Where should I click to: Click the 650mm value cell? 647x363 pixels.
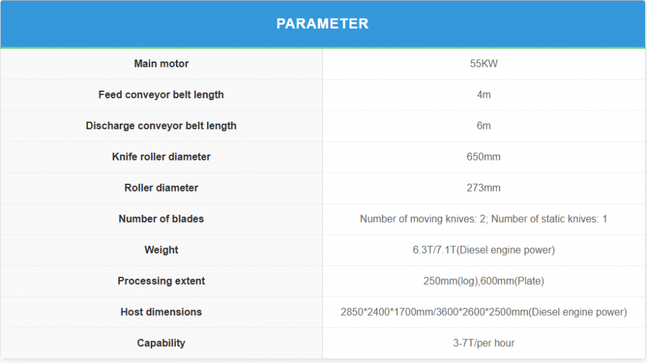click(483, 157)
